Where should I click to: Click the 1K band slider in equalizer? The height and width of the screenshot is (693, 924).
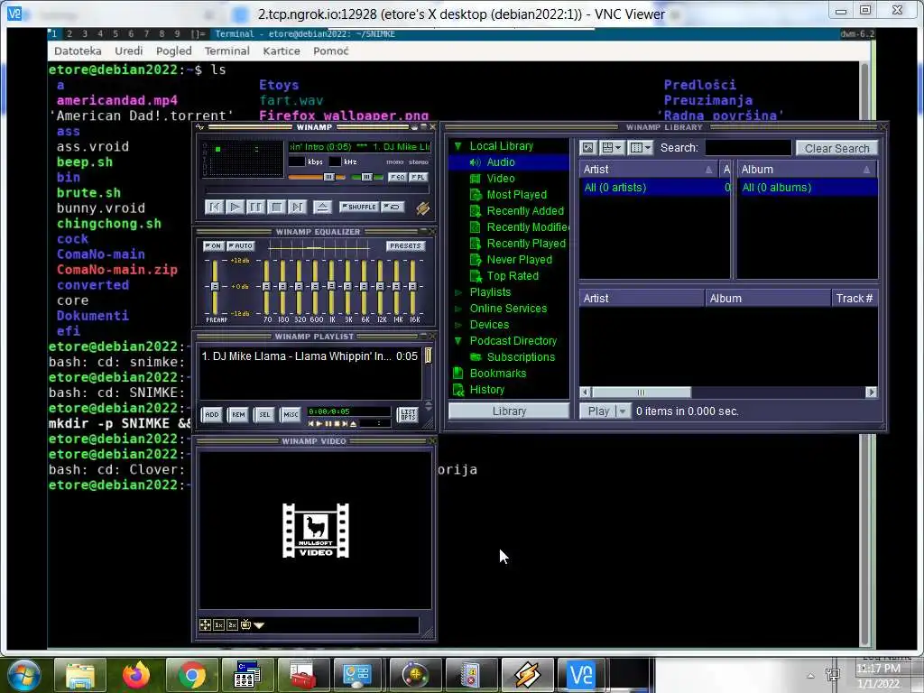point(331,286)
